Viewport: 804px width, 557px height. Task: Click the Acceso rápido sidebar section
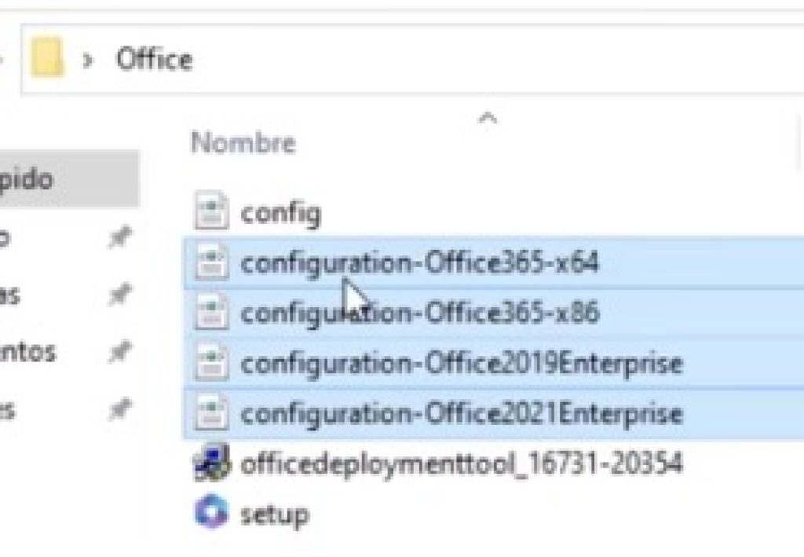coord(47,179)
